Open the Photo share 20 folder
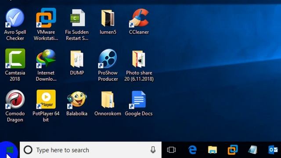 [139, 59]
